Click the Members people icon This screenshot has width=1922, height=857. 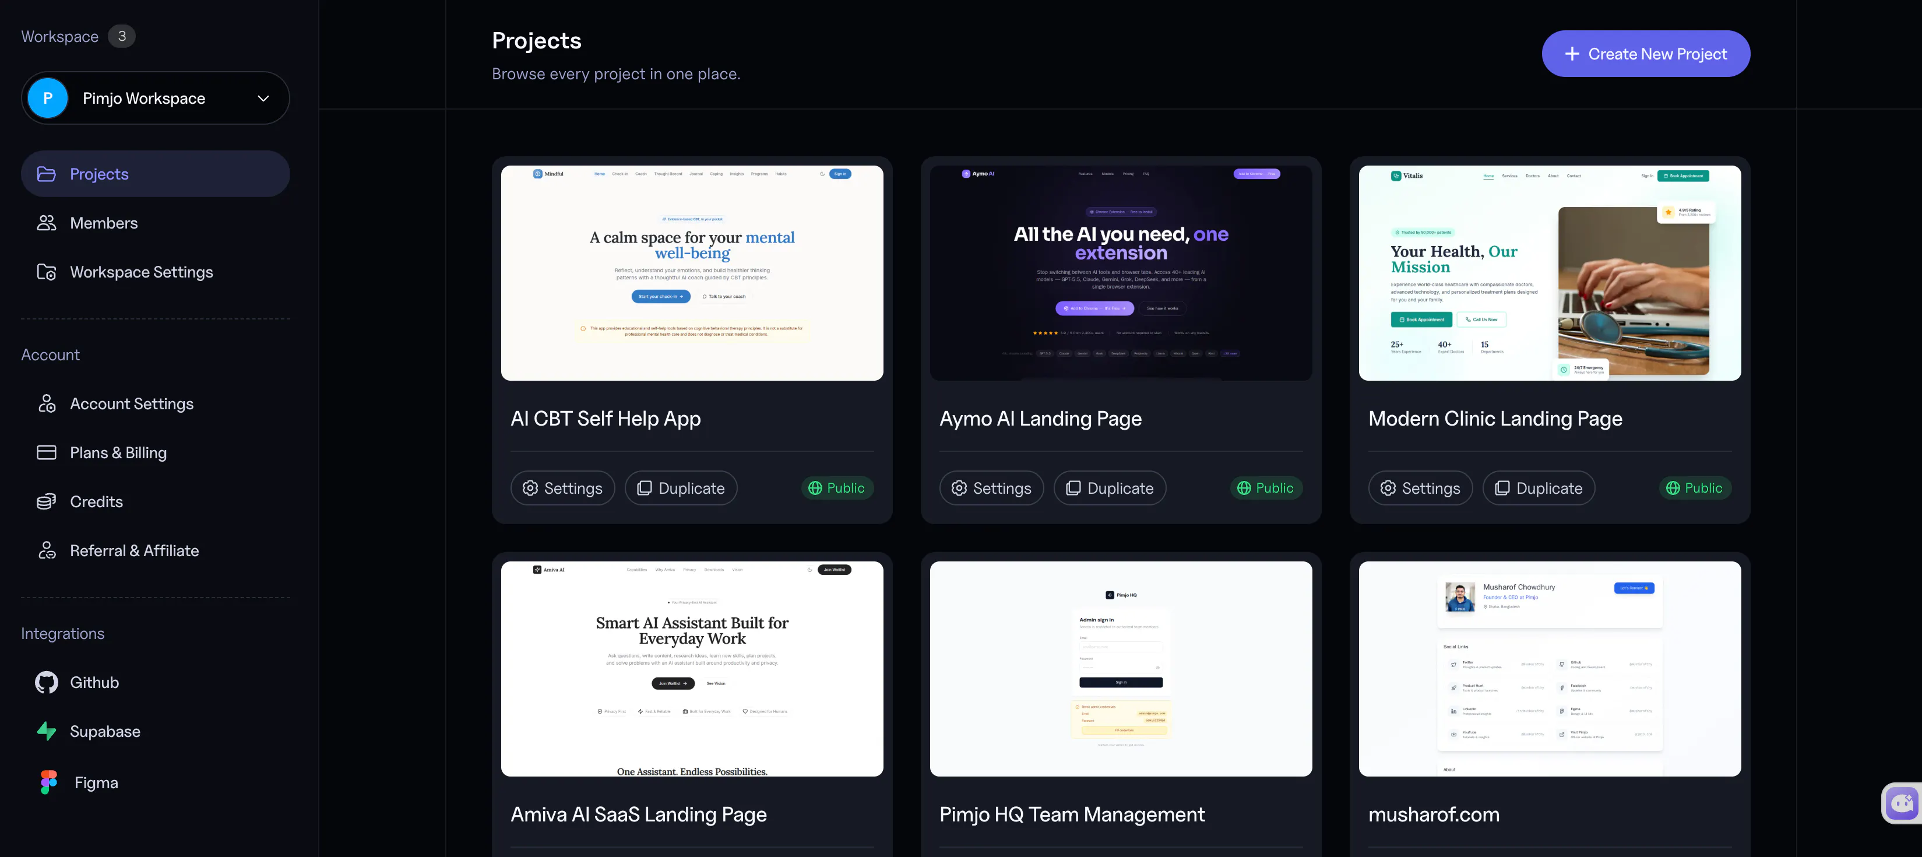[46, 223]
